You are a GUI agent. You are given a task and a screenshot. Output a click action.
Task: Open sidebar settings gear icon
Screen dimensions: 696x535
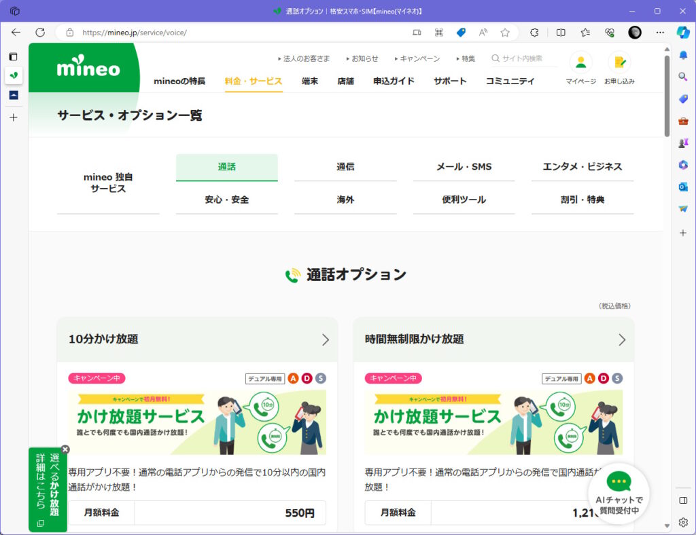(683, 522)
